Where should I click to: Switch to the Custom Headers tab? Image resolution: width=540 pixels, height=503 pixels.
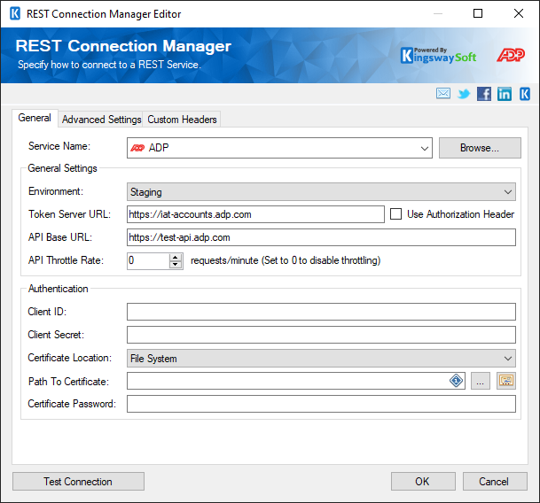coord(182,120)
